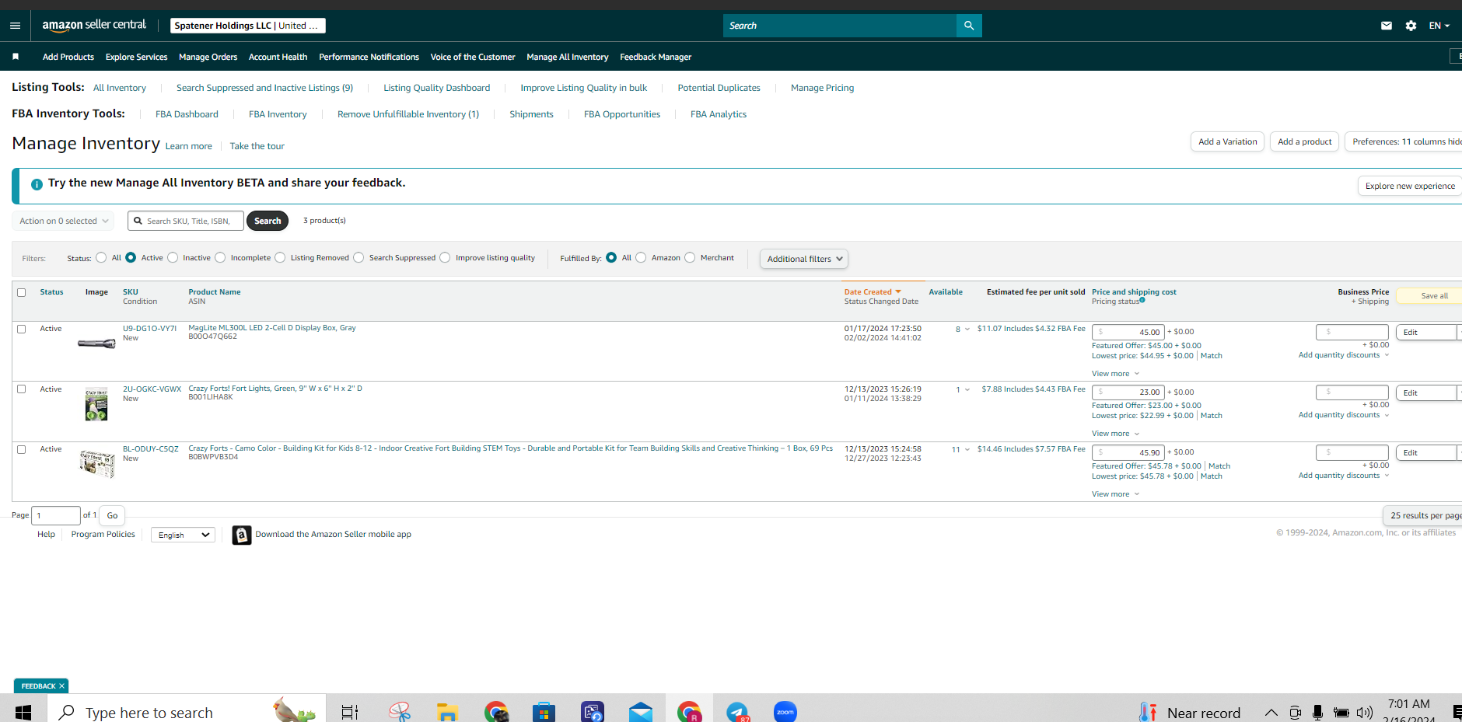1462x722 pixels.
Task: Tick the select-all checkbox in table header
Action: pos(22,293)
